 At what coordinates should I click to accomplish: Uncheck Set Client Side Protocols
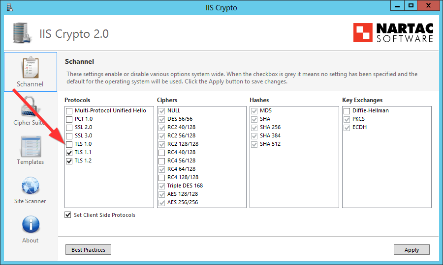68,215
